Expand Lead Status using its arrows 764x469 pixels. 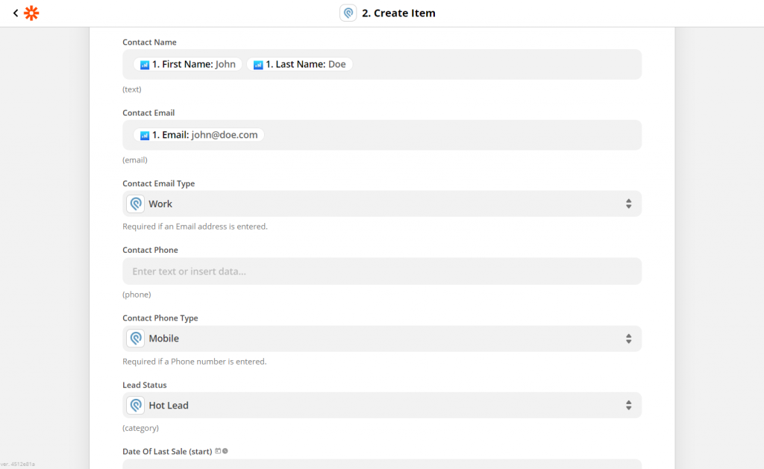click(628, 405)
